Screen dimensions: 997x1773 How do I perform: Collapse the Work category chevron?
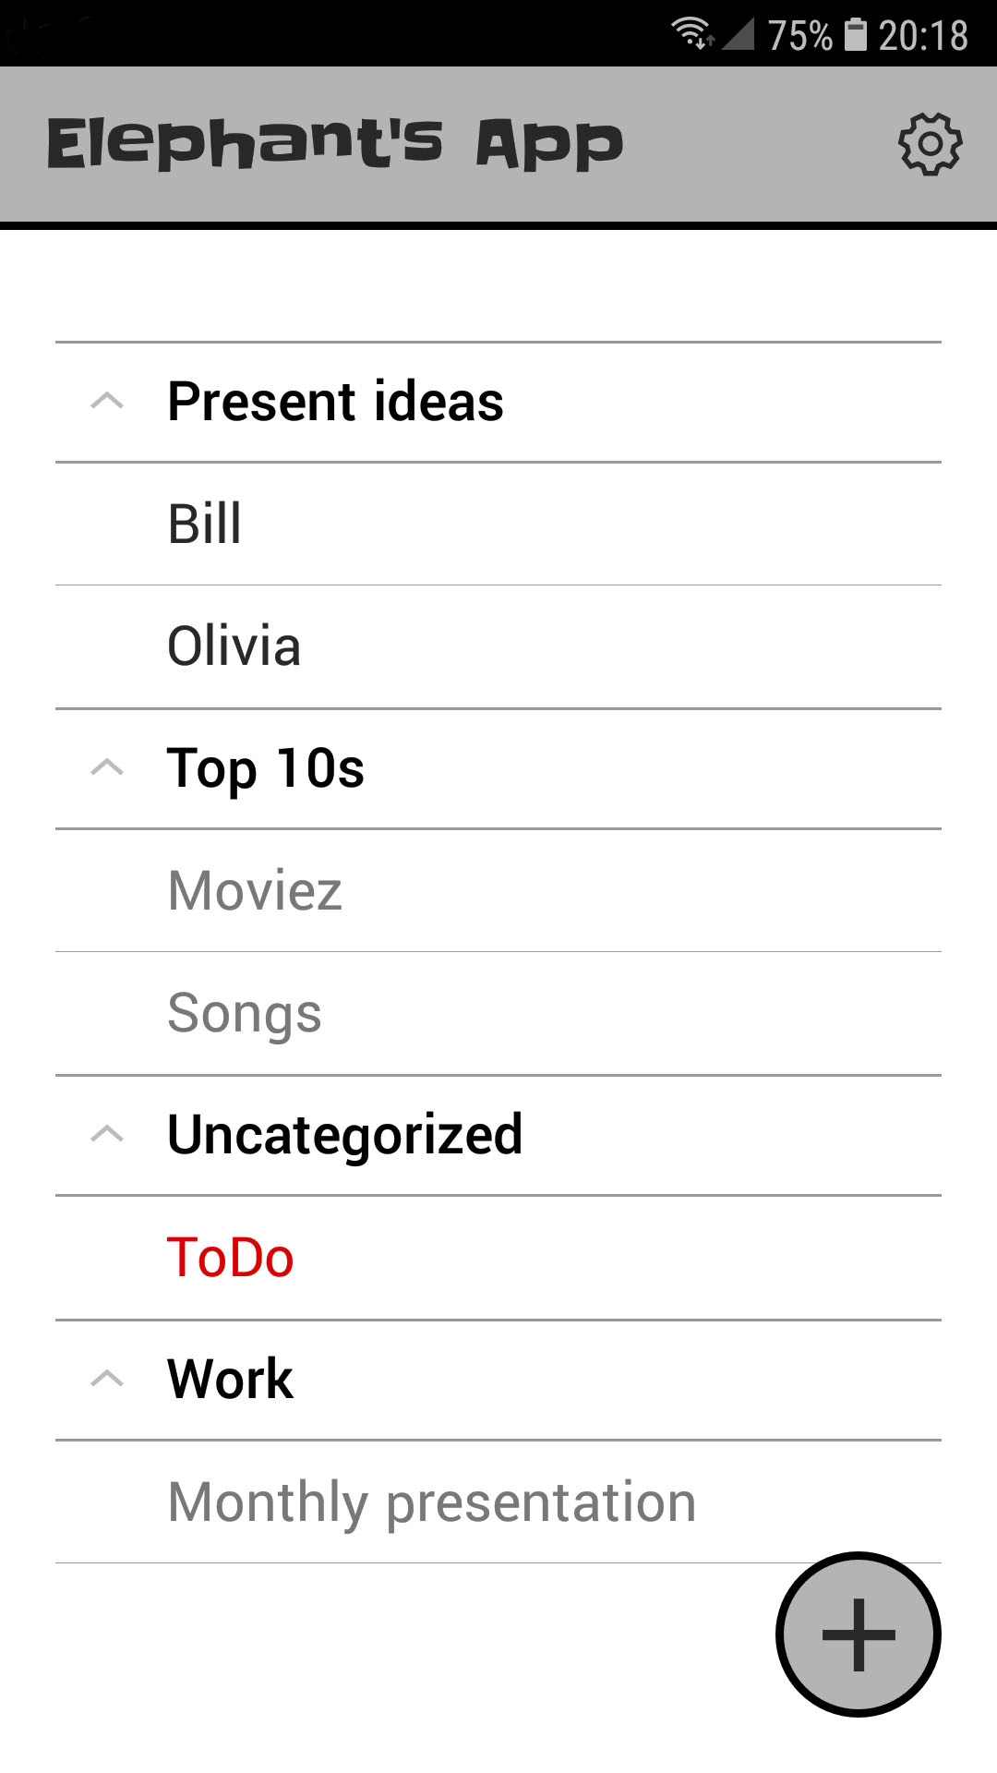pyautogui.click(x=107, y=1379)
